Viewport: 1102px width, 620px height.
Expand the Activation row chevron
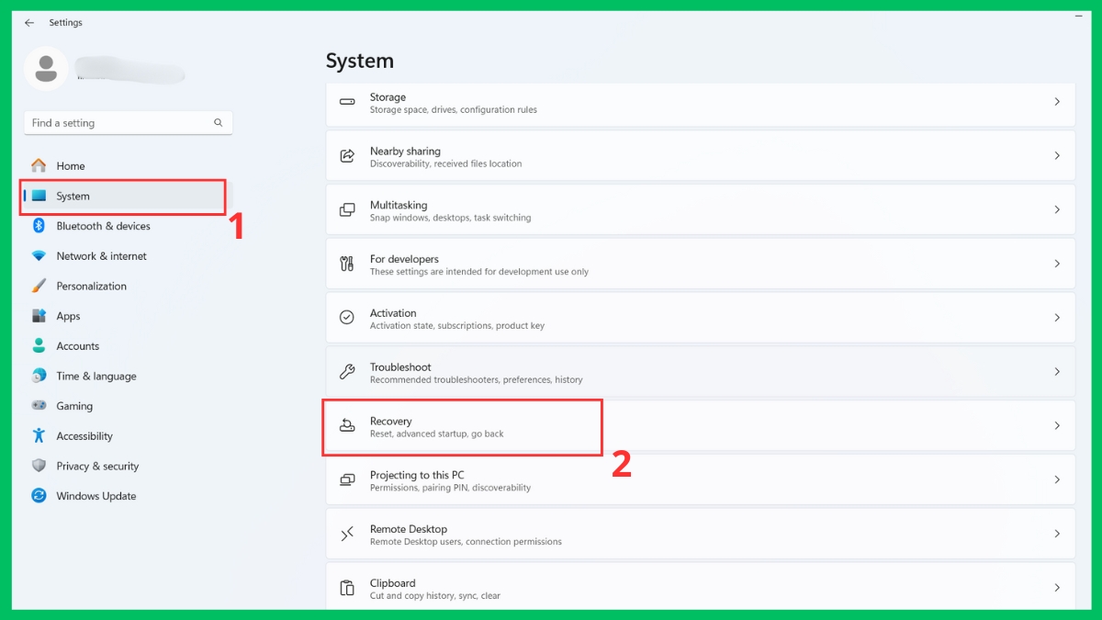coord(1057,318)
